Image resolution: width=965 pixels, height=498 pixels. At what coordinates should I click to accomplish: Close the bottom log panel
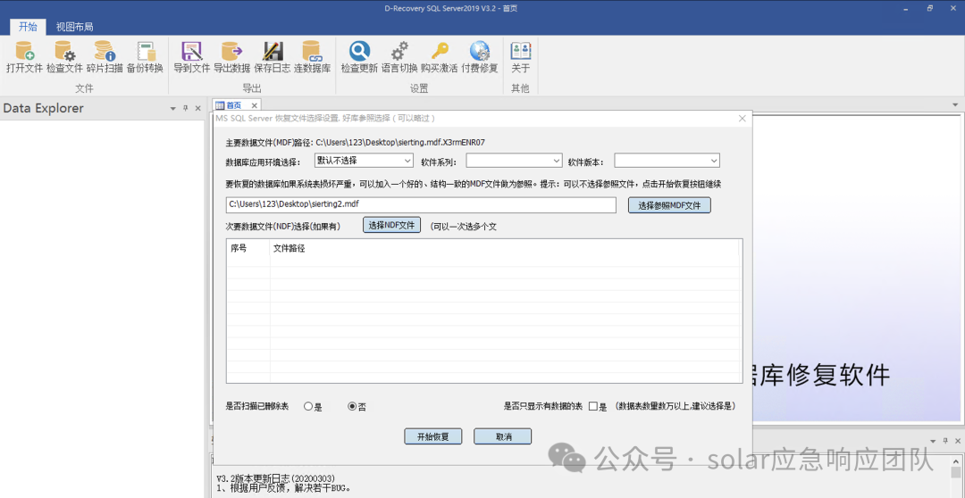point(956,441)
